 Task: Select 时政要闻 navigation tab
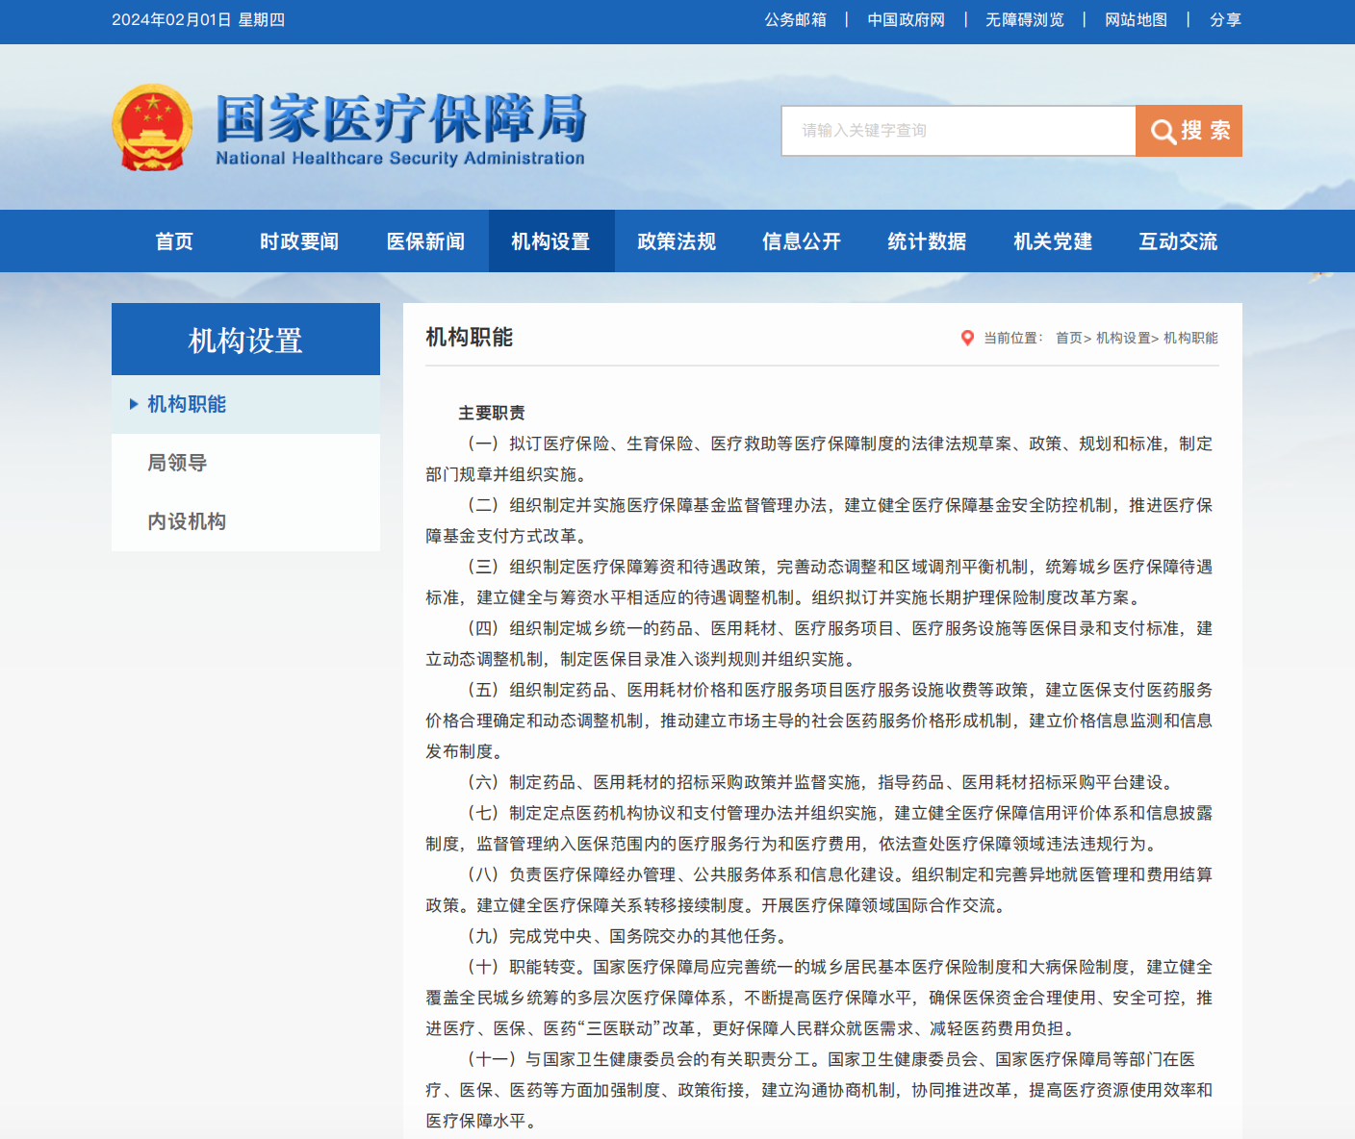tap(299, 241)
